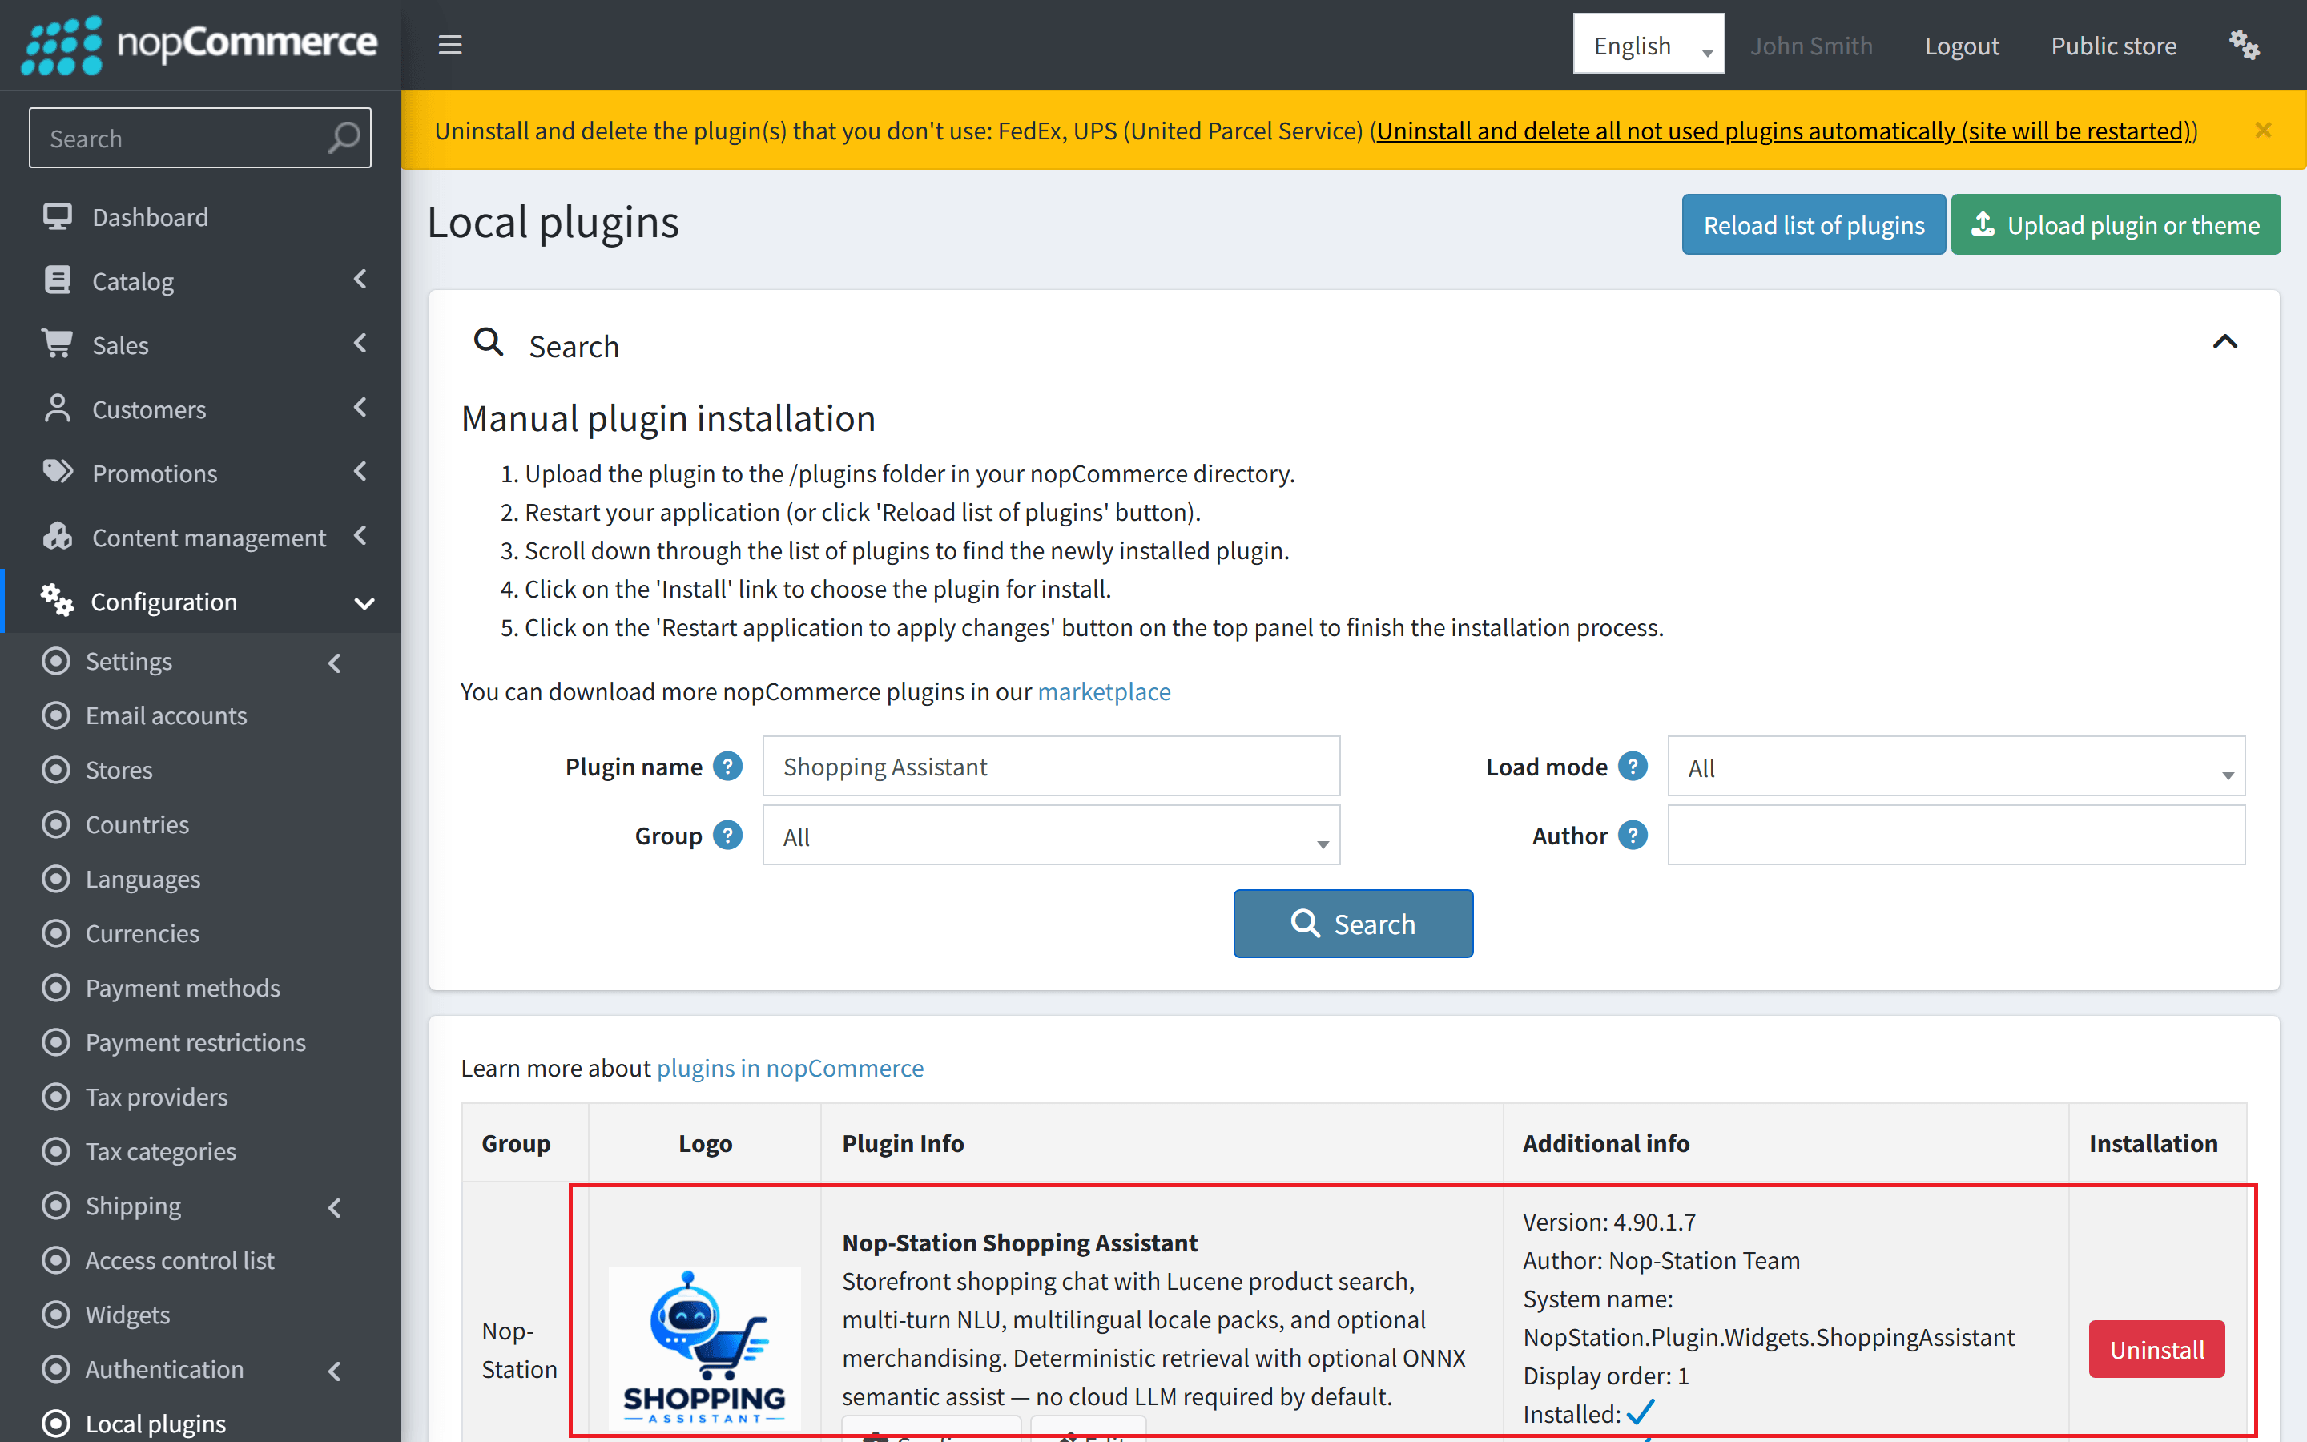Click Upload plugin or theme button
This screenshot has width=2307, height=1442.
click(2116, 224)
